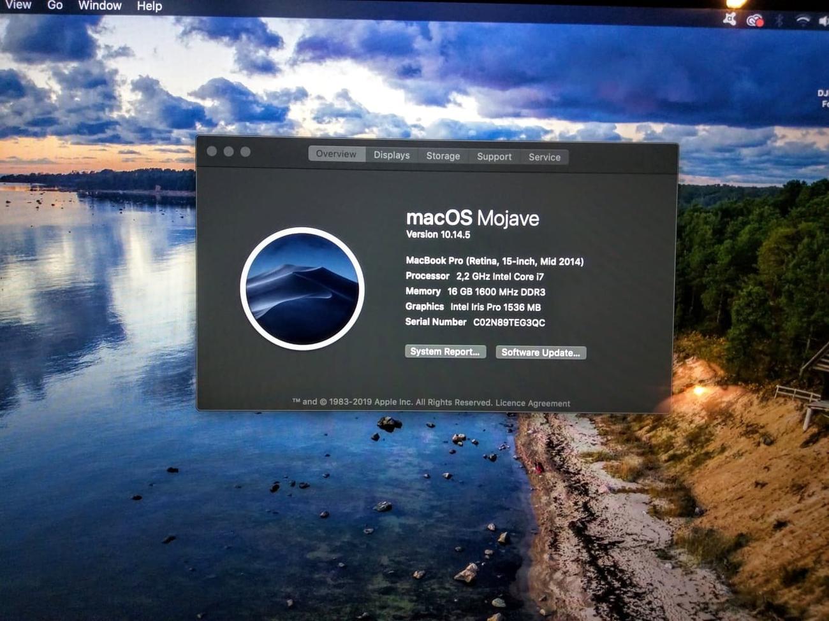829x621 pixels.
Task: Minimize the About This Mac window
Action: click(228, 151)
